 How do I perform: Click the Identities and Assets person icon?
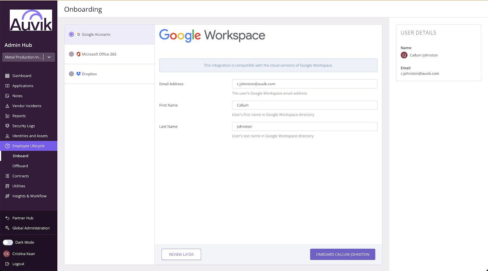(7, 136)
